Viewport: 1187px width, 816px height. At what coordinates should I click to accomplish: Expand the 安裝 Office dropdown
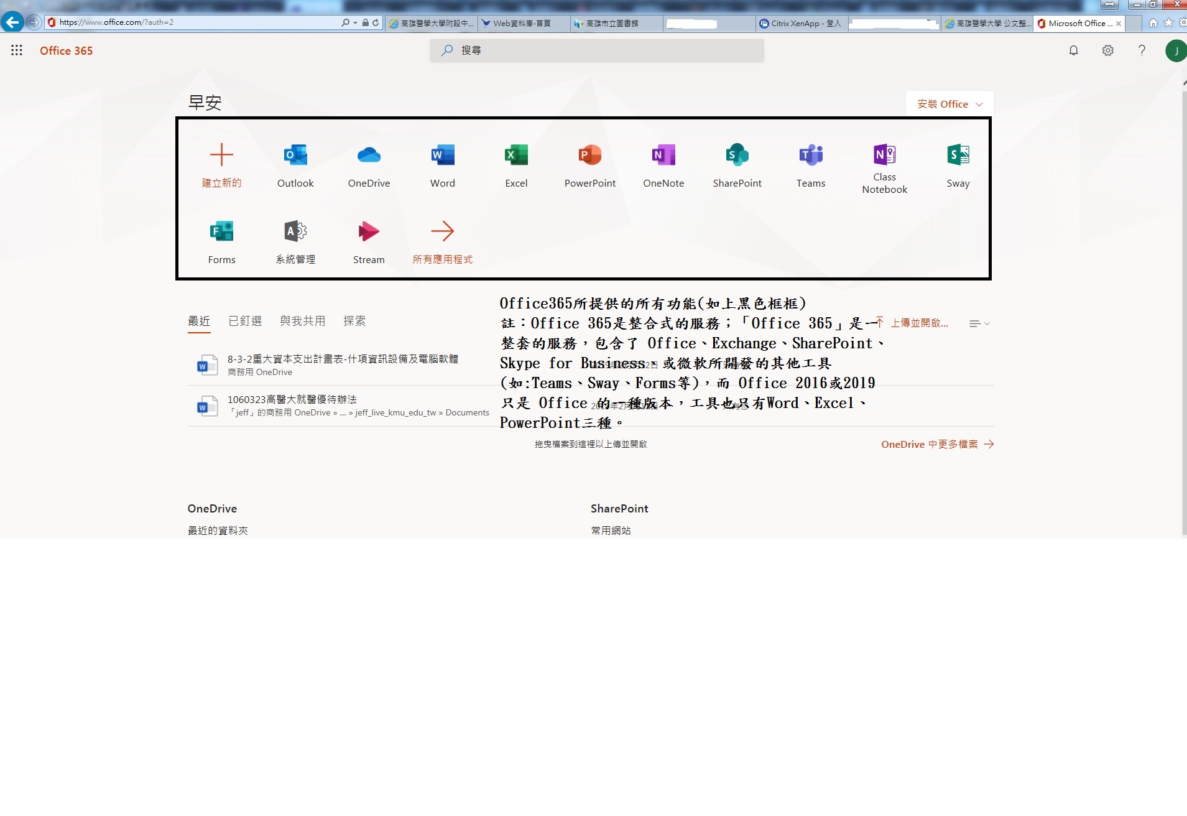(950, 104)
